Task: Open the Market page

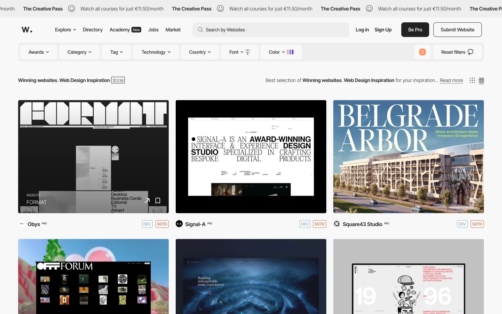Action: (173, 29)
